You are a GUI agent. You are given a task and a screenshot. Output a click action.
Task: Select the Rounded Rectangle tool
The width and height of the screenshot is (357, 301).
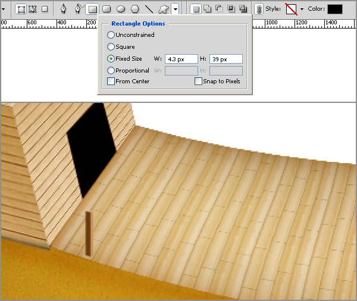(x=107, y=9)
